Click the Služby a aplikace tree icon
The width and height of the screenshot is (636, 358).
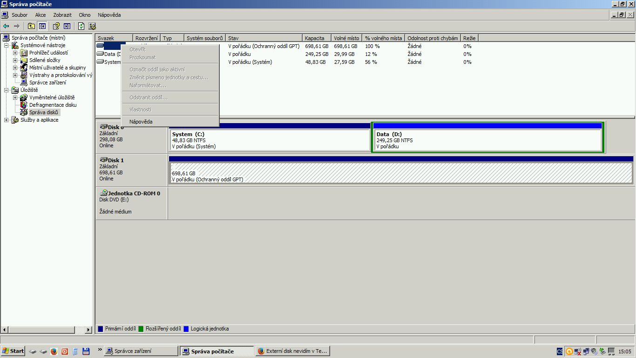point(15,120)
